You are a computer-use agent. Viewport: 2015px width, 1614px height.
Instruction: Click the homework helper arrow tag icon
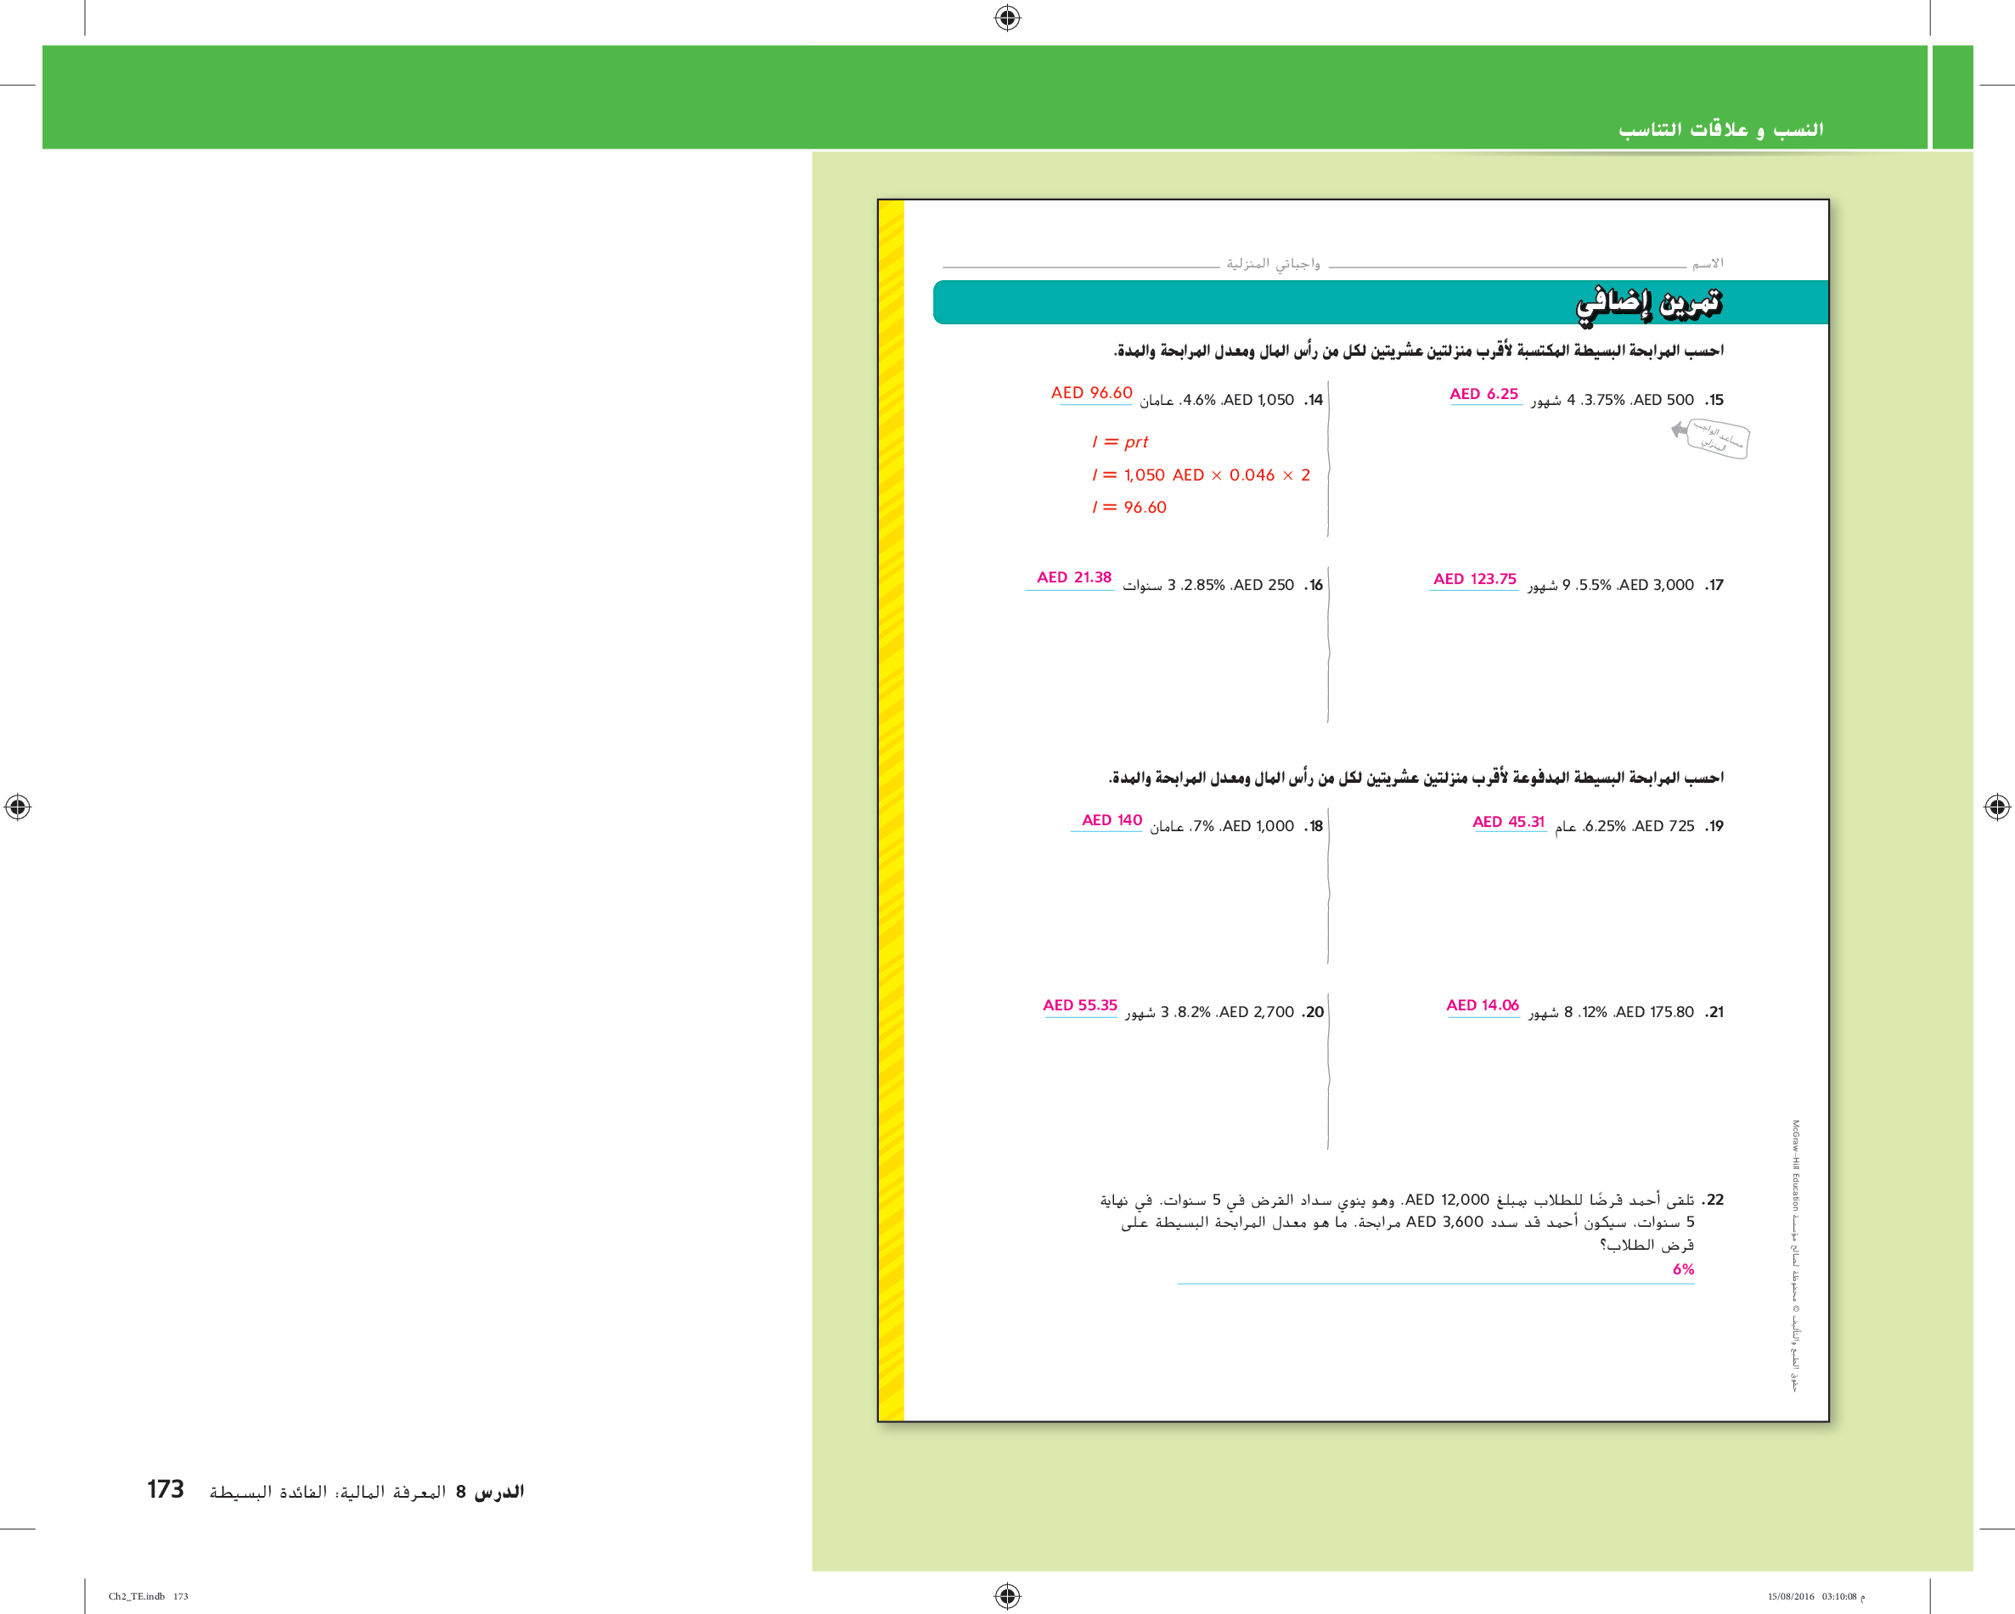click(1711, 437)
